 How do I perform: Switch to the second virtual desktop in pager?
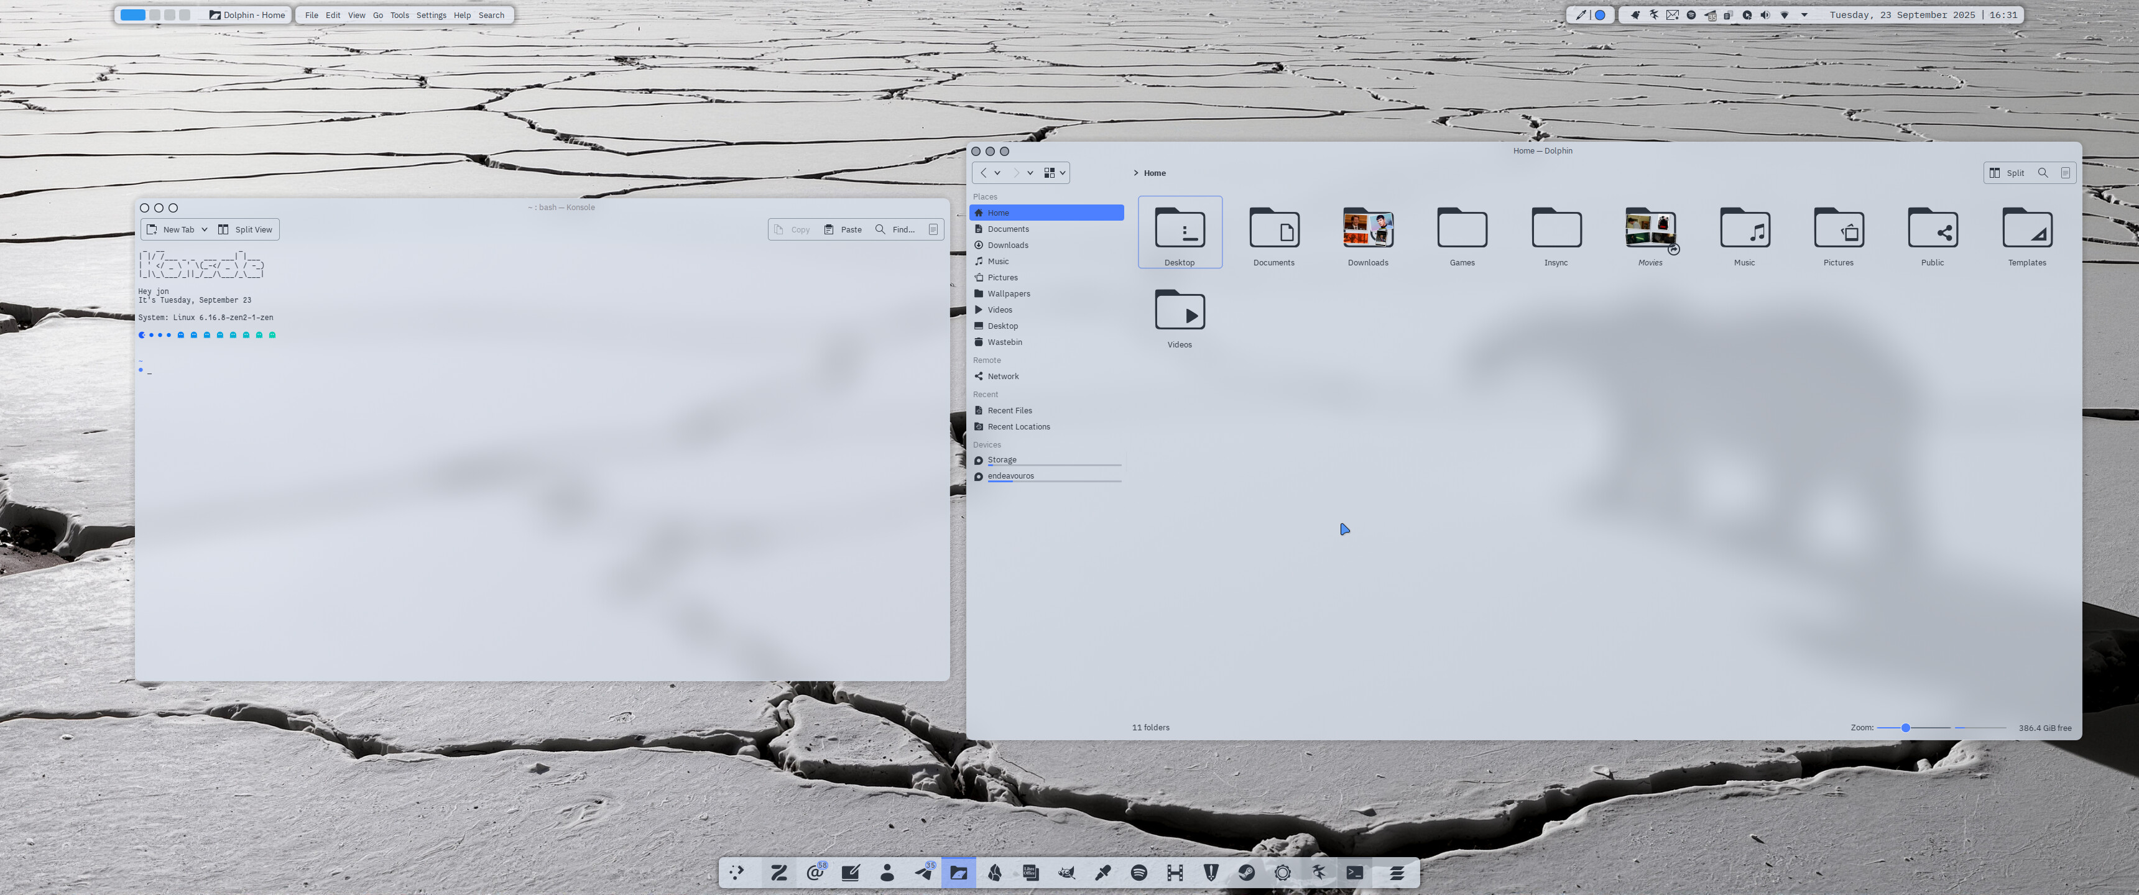pyautogui.click(x=154, y=15)
